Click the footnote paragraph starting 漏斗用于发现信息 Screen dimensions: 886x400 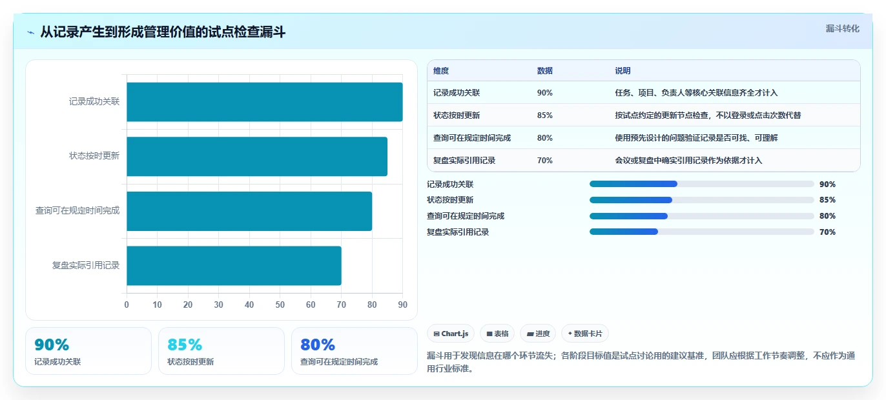pyautogui.click(x=641, y=363)
